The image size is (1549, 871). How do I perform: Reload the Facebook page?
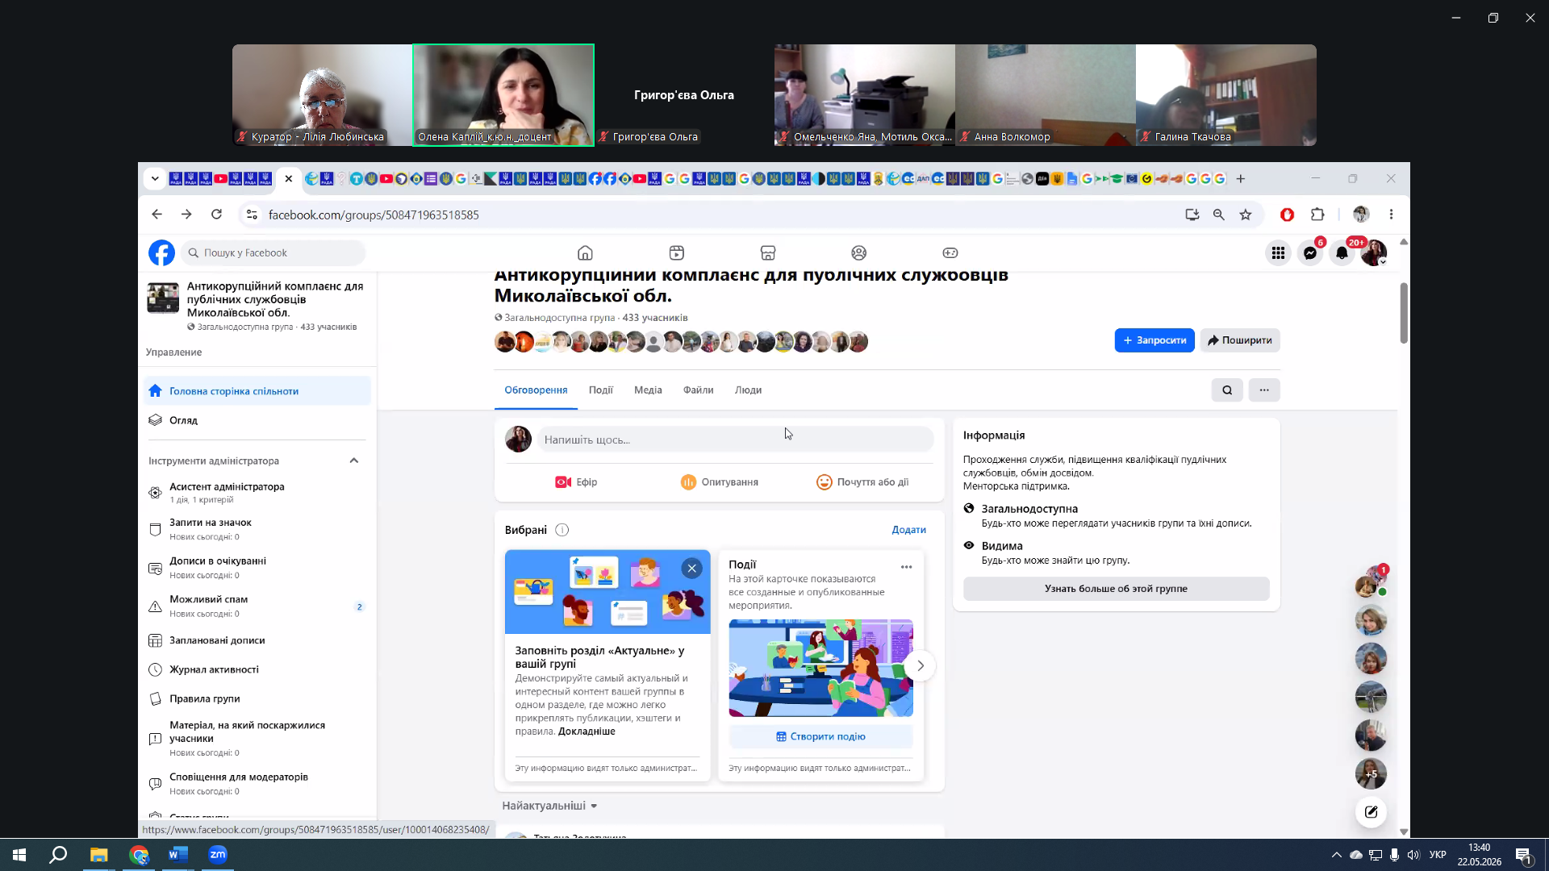[216, 215]
